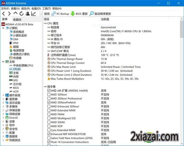Open the 文件(F) menu
This screenshot has width=184, height=146.
(5, 9)
